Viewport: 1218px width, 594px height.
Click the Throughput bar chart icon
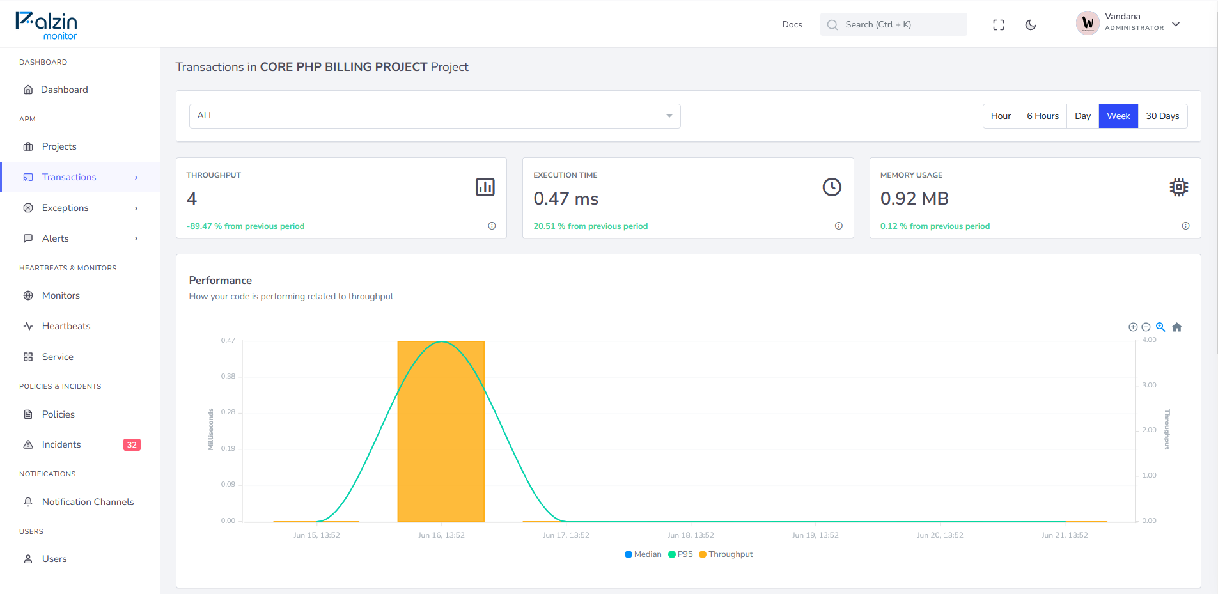pos(485,187)
